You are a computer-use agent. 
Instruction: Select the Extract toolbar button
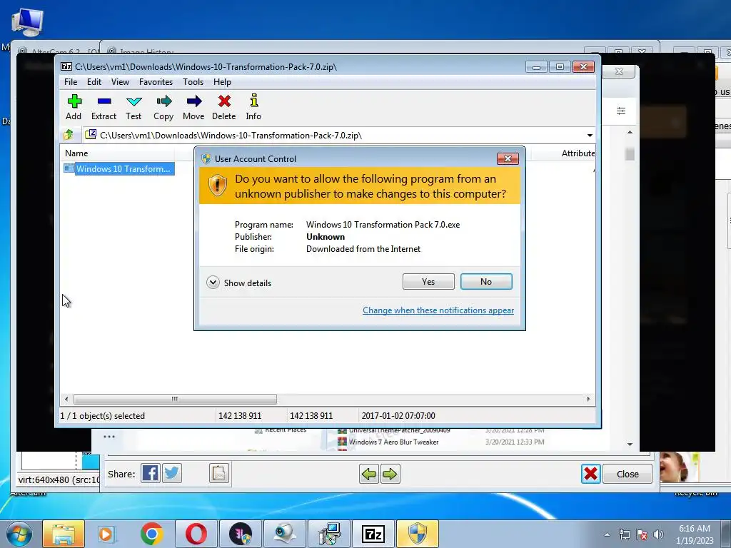pos(104,107)
